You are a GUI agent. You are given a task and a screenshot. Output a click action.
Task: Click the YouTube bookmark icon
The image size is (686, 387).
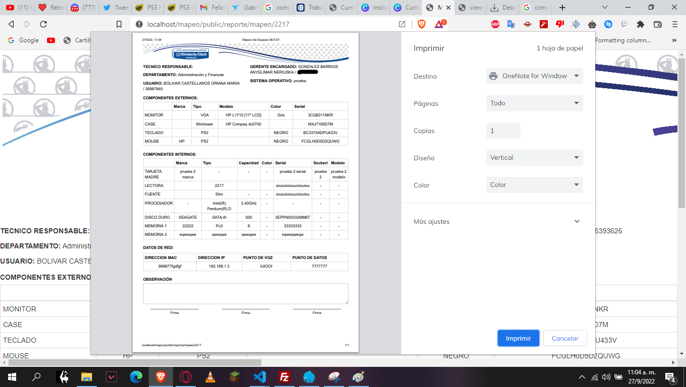pos(51,40)
